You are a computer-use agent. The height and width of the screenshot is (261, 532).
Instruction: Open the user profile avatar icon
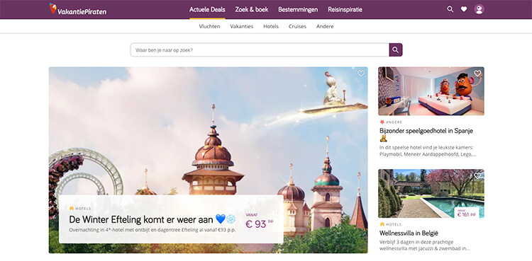pyautogui.click(x=479, y=9)
